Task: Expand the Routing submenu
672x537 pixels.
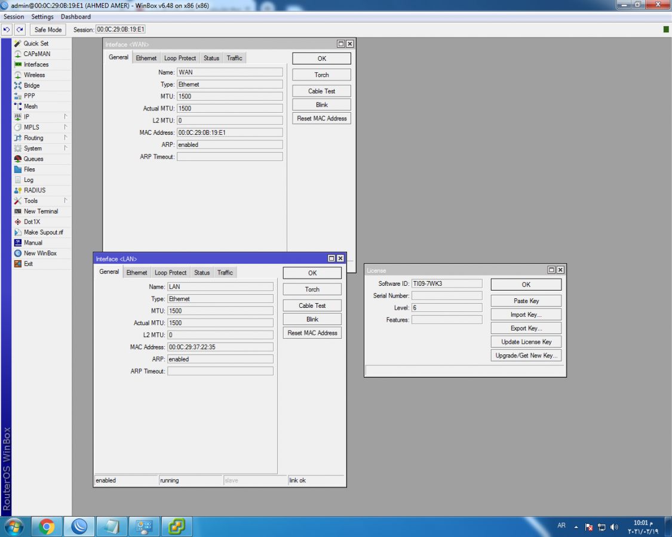Action: (x=33, y=138)
